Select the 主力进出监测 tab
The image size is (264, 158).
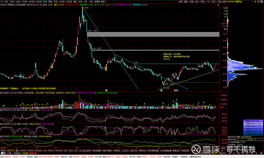85,151
